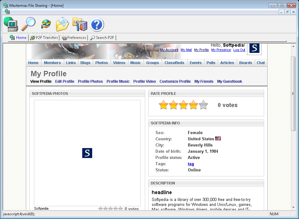Click the 'headline' description heading
Screen dimensions: 299x219
[x=162, y=192]
